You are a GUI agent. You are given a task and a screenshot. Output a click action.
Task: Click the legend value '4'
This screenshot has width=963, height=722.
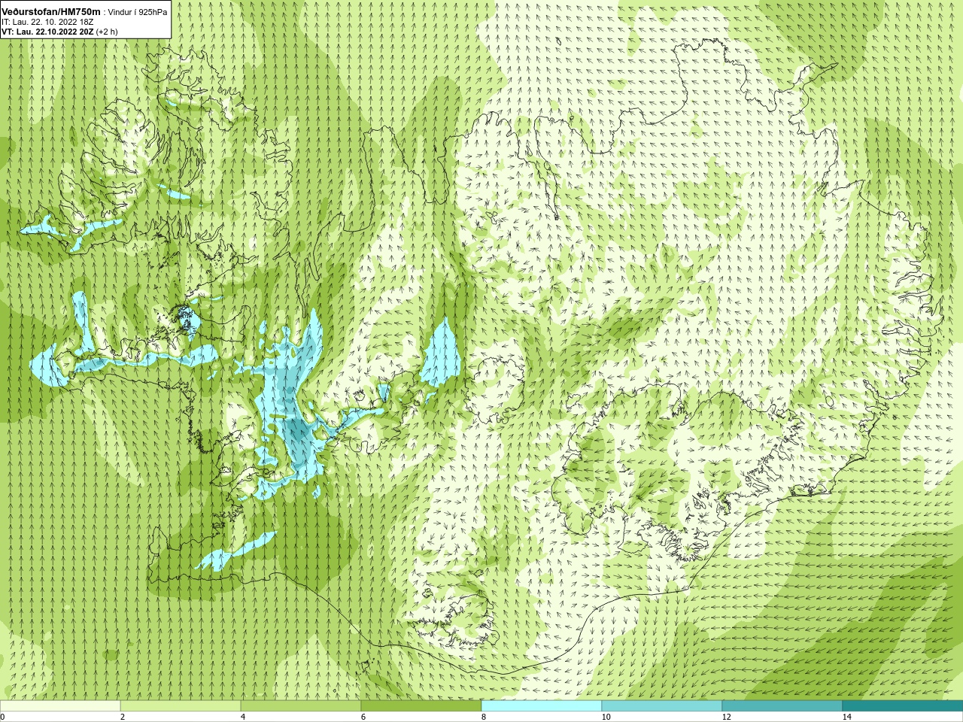tap(243, 717)
